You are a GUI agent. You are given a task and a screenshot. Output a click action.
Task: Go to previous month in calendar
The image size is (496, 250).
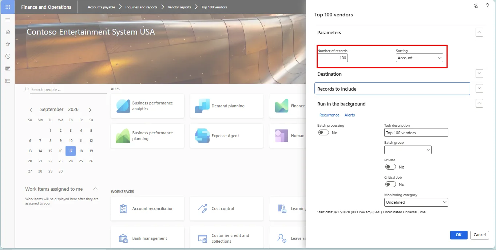coord(31,110)
